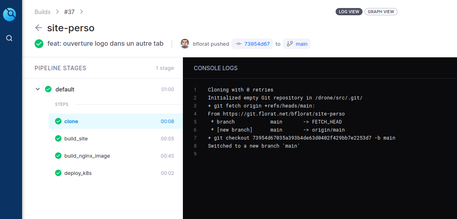Click the branch icon beside main
The height and width of the screenshot is (219, 457).
point(290,44)
